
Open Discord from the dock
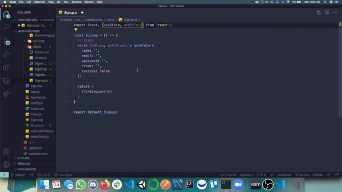click(x=92, y=185)
